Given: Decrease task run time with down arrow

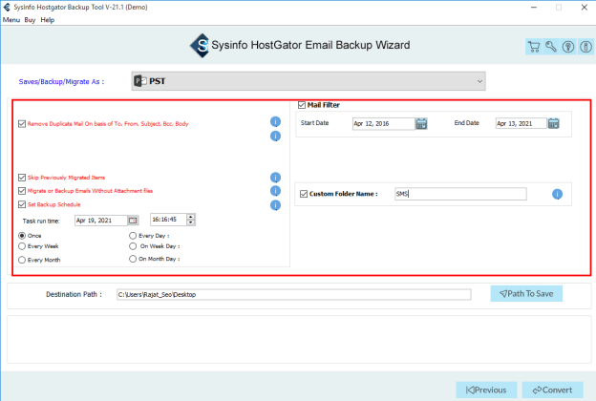Looking at the screenshot, I should pos(191,222).
